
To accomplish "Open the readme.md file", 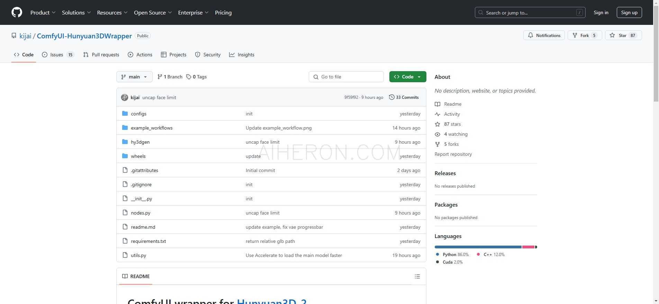I will point(143,227).
